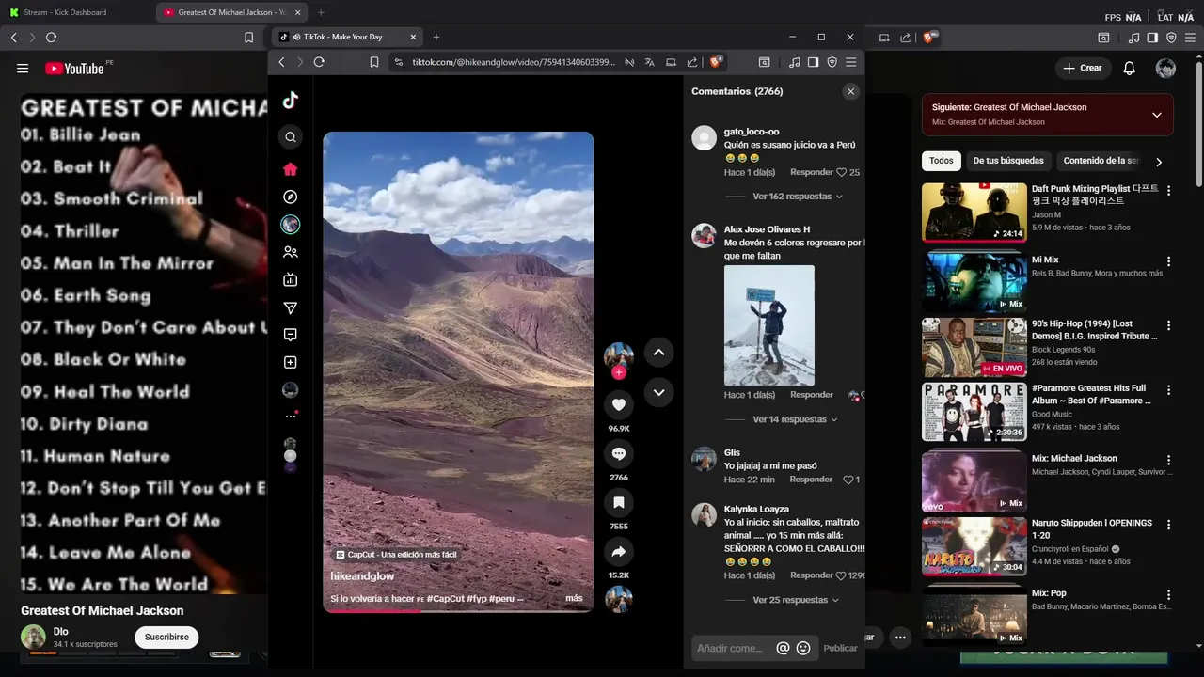
Task: Click the Crear button on YouTube
Action: coord(1083,69)
